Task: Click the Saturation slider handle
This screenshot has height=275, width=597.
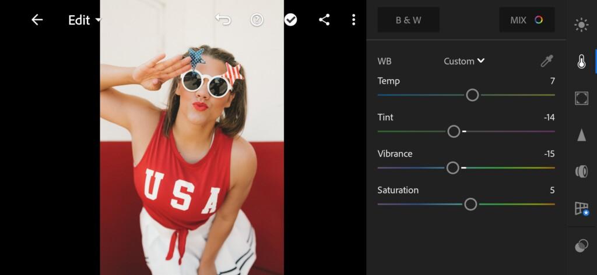Action: 470,204
